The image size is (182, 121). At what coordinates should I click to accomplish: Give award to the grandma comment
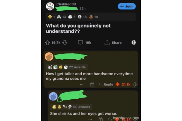[92, 84]
